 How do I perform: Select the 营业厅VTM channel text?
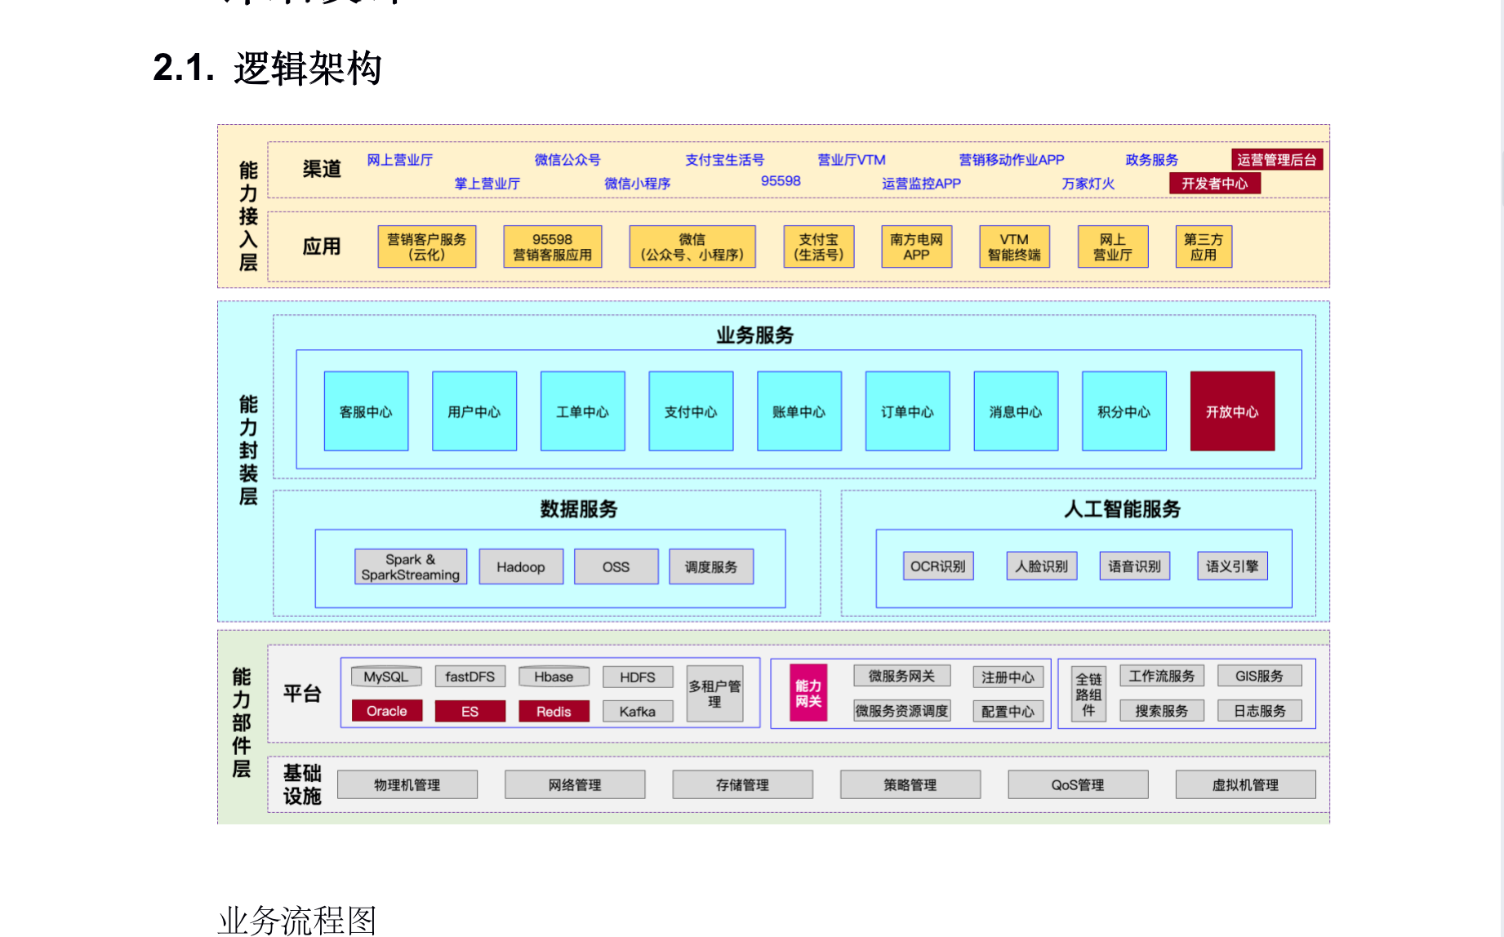[x=852, y=160]
